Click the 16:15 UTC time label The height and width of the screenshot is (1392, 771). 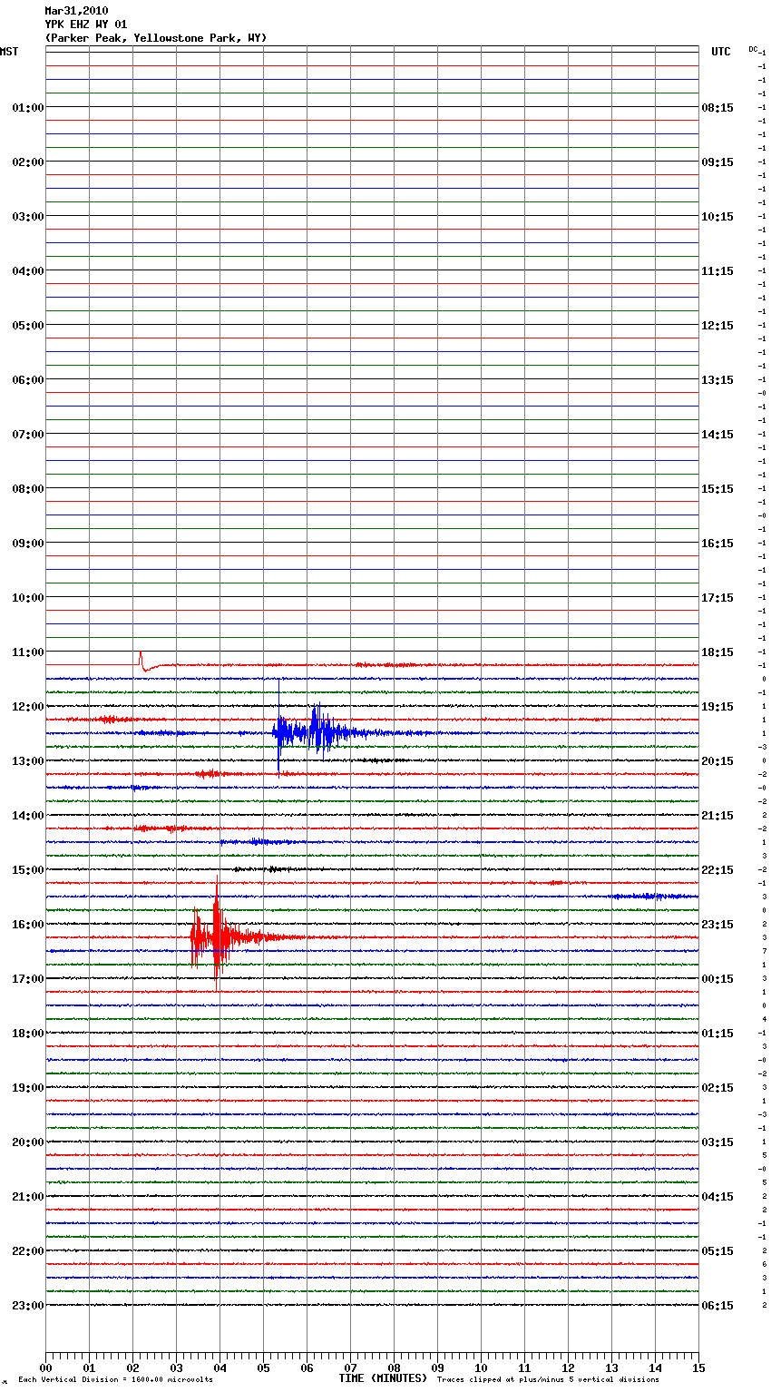(x=717, y=544)
